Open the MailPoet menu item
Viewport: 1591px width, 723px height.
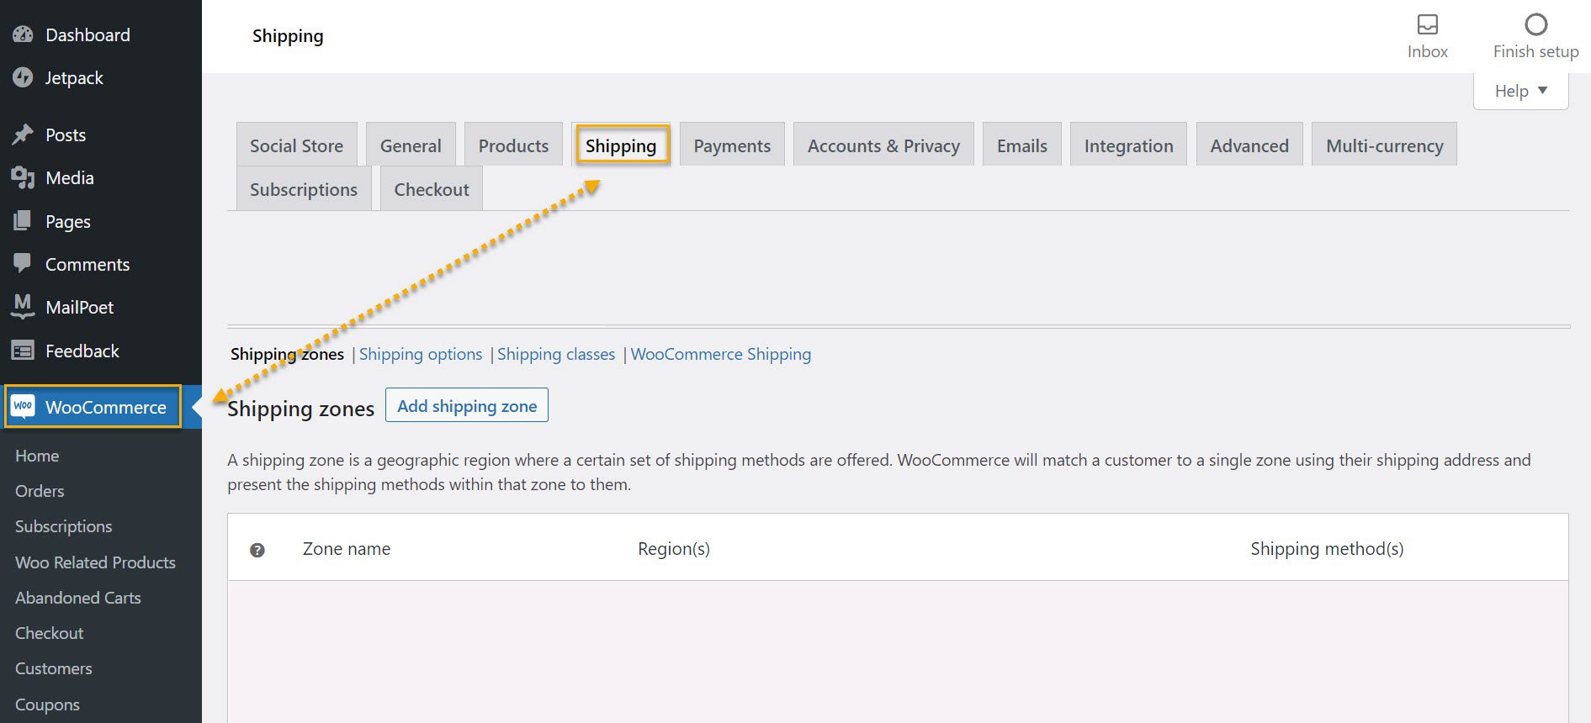coord(80,307)
